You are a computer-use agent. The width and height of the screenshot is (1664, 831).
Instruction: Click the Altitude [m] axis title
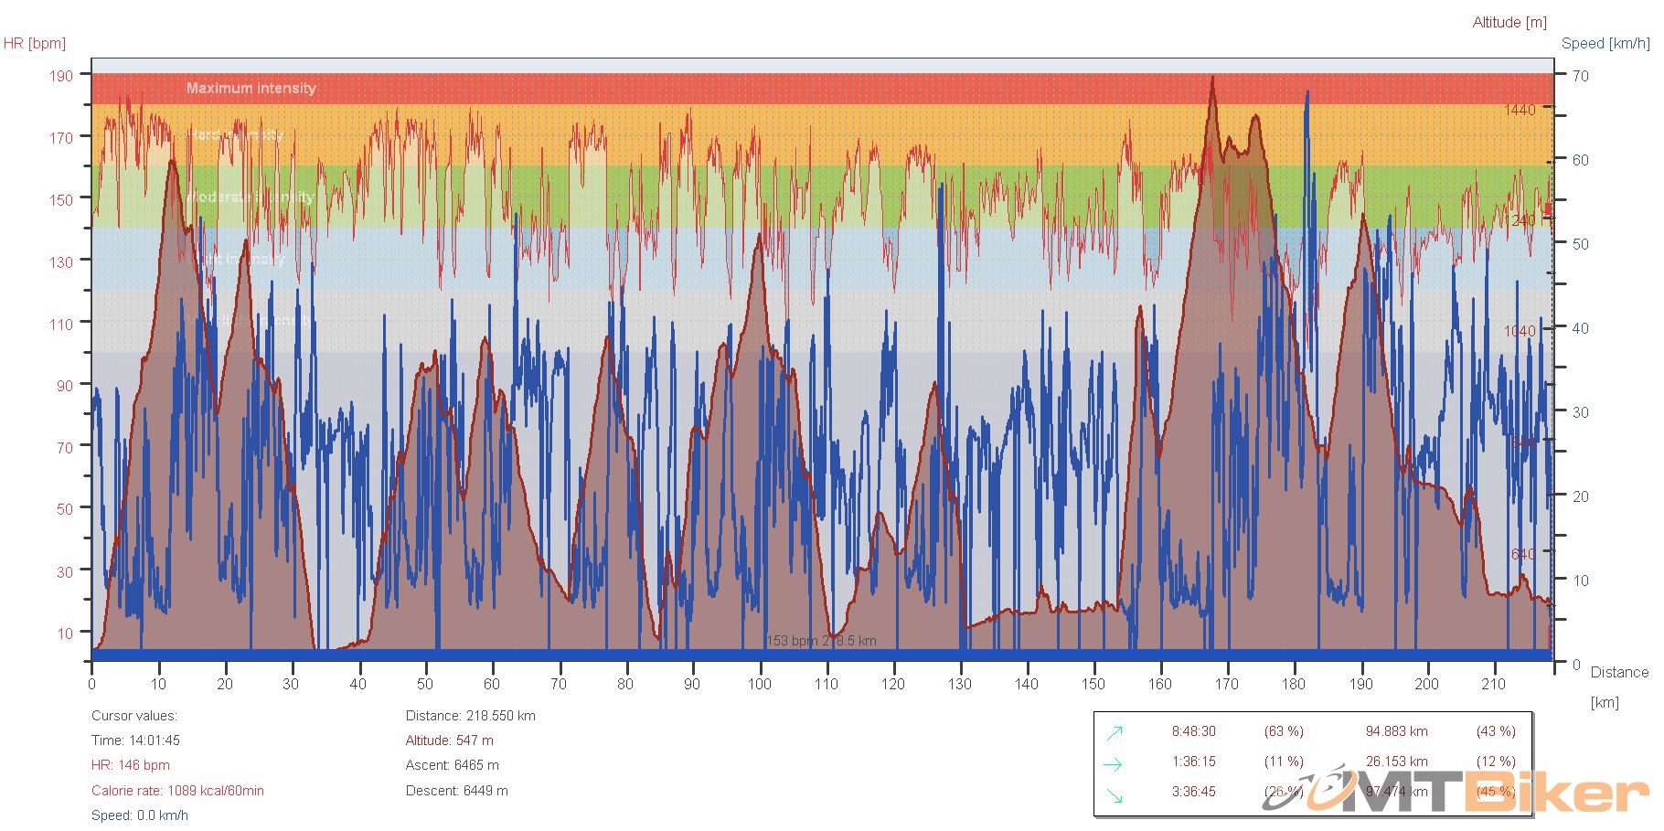(1509, 22)
